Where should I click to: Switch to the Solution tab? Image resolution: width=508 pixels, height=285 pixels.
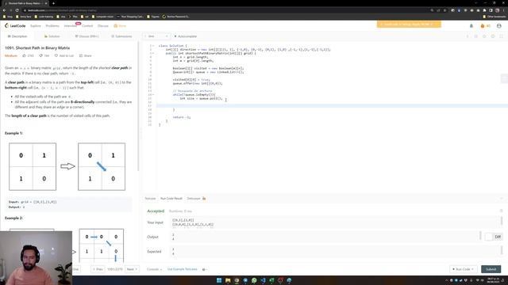tap(52, 36)
